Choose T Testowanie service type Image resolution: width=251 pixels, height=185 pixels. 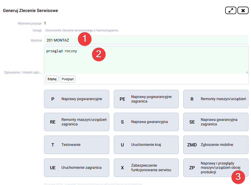76,145
